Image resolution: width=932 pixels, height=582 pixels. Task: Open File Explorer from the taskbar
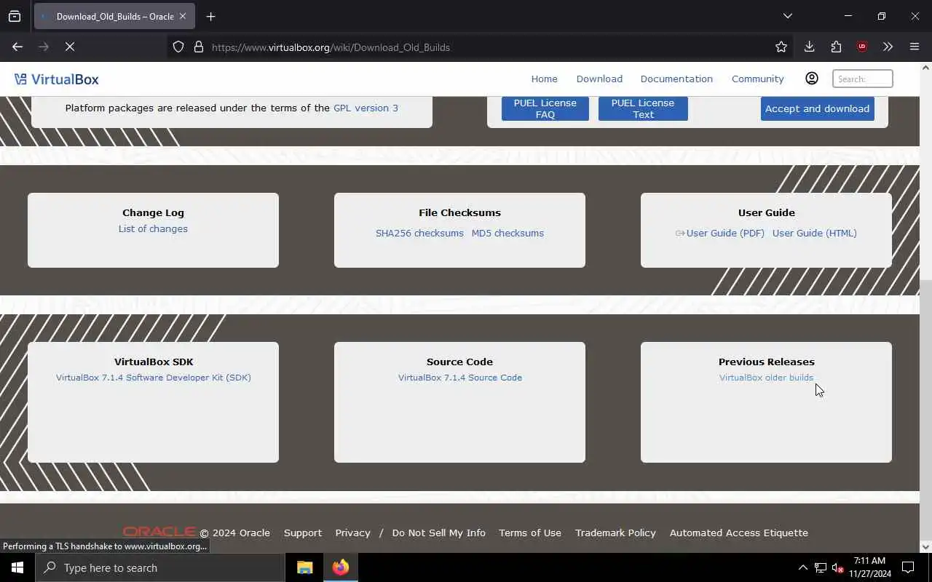point(305,567)
